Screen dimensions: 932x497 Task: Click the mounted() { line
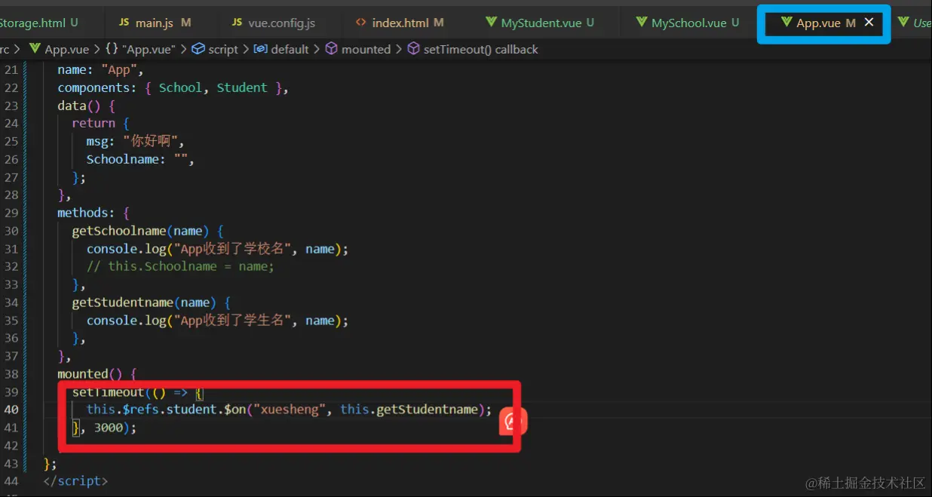tap(97, 373)
